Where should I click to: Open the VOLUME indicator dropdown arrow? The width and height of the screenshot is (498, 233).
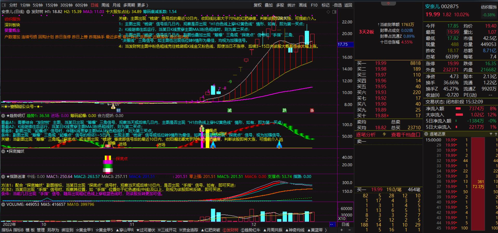(3, 204)
